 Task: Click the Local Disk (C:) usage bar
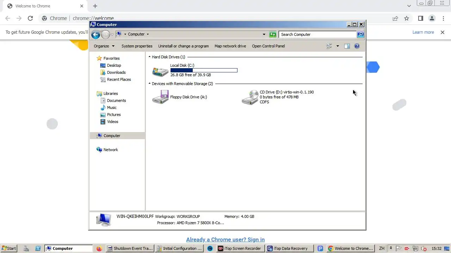pyautogui.click(x=204, y=70)
